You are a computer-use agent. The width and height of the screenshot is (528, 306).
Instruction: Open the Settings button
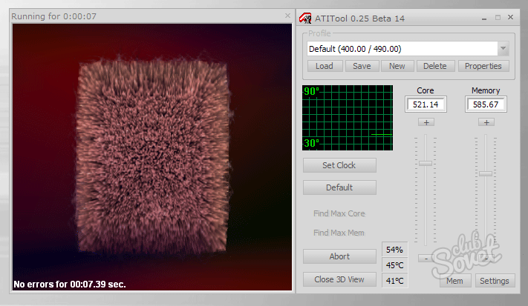495,281
